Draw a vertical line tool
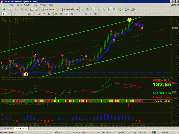The image size is (179, 134). [14, 14]
